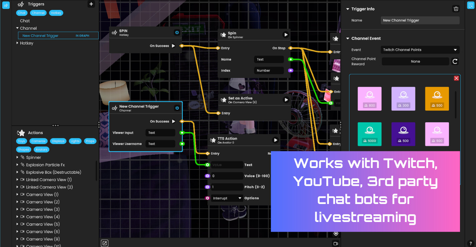The height and width of the screenshot is (247, 476).
Task: Expand the Hotkey group in the Triggers list
Action: (x=17, y=43)
